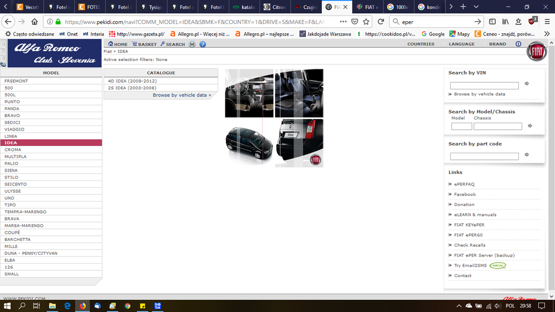This screenshot has width=555, height=312.
Task: Open the Jakdojade Warszawa bookmark
Action: click(x=325, y=34)
